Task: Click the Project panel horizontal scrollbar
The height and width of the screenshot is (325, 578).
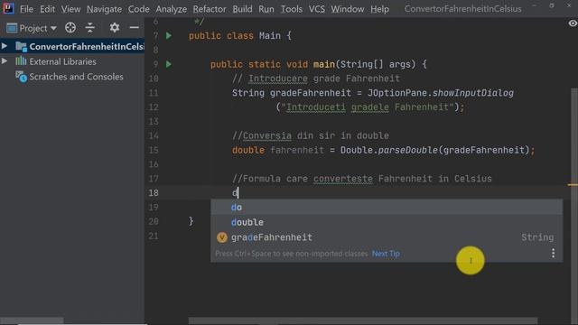Action: click(x=32, y=321)
